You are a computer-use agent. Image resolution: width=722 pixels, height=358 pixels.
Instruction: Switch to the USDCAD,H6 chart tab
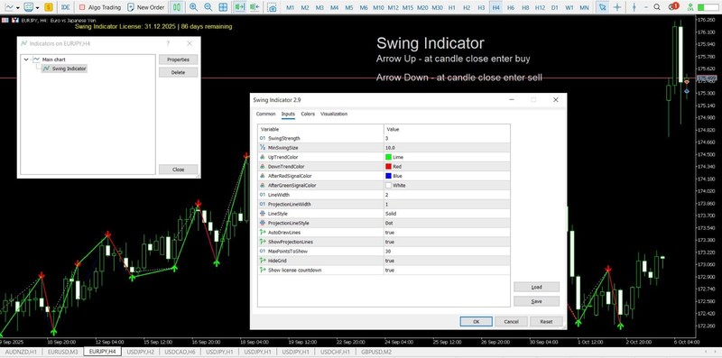pos(180,352)
